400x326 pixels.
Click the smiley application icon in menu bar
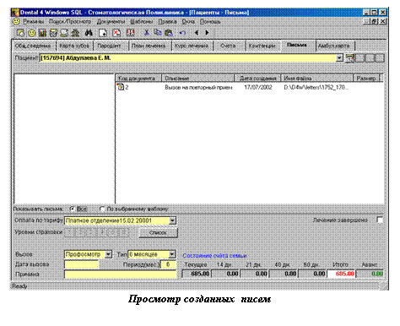pyautogui.click(x=16, y=21)
